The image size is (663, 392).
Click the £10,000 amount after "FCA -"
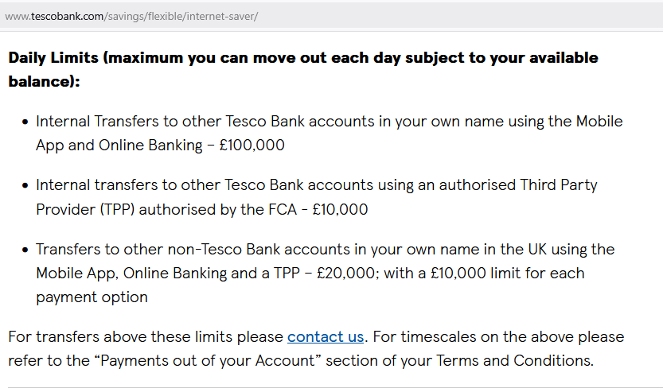pos(340,210)
